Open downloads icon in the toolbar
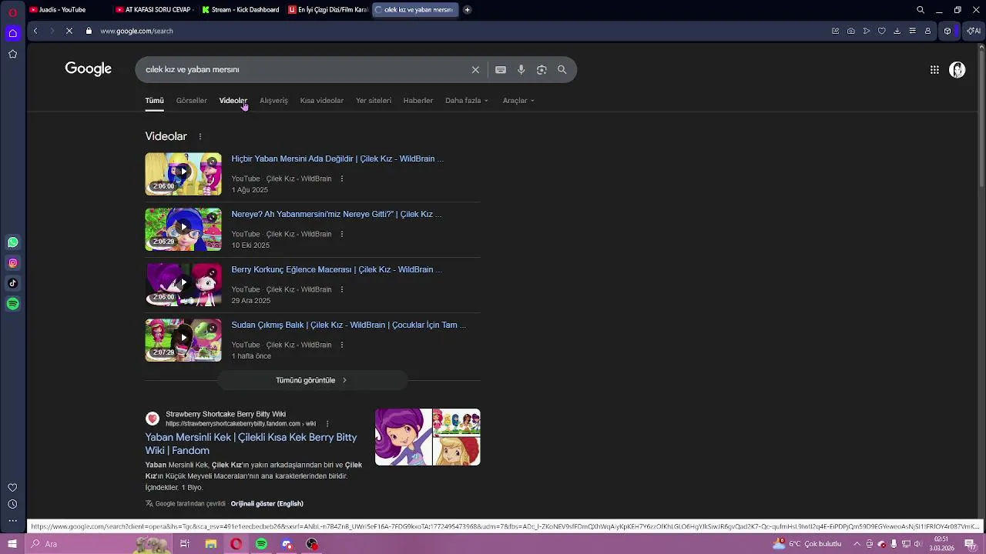The width and height of the screenshot is (986, 554). click(897, 31)
